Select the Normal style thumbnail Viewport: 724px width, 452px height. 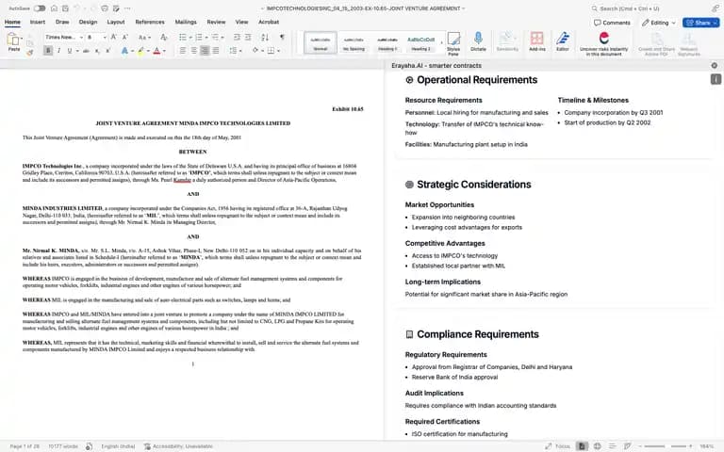point(321,43)
